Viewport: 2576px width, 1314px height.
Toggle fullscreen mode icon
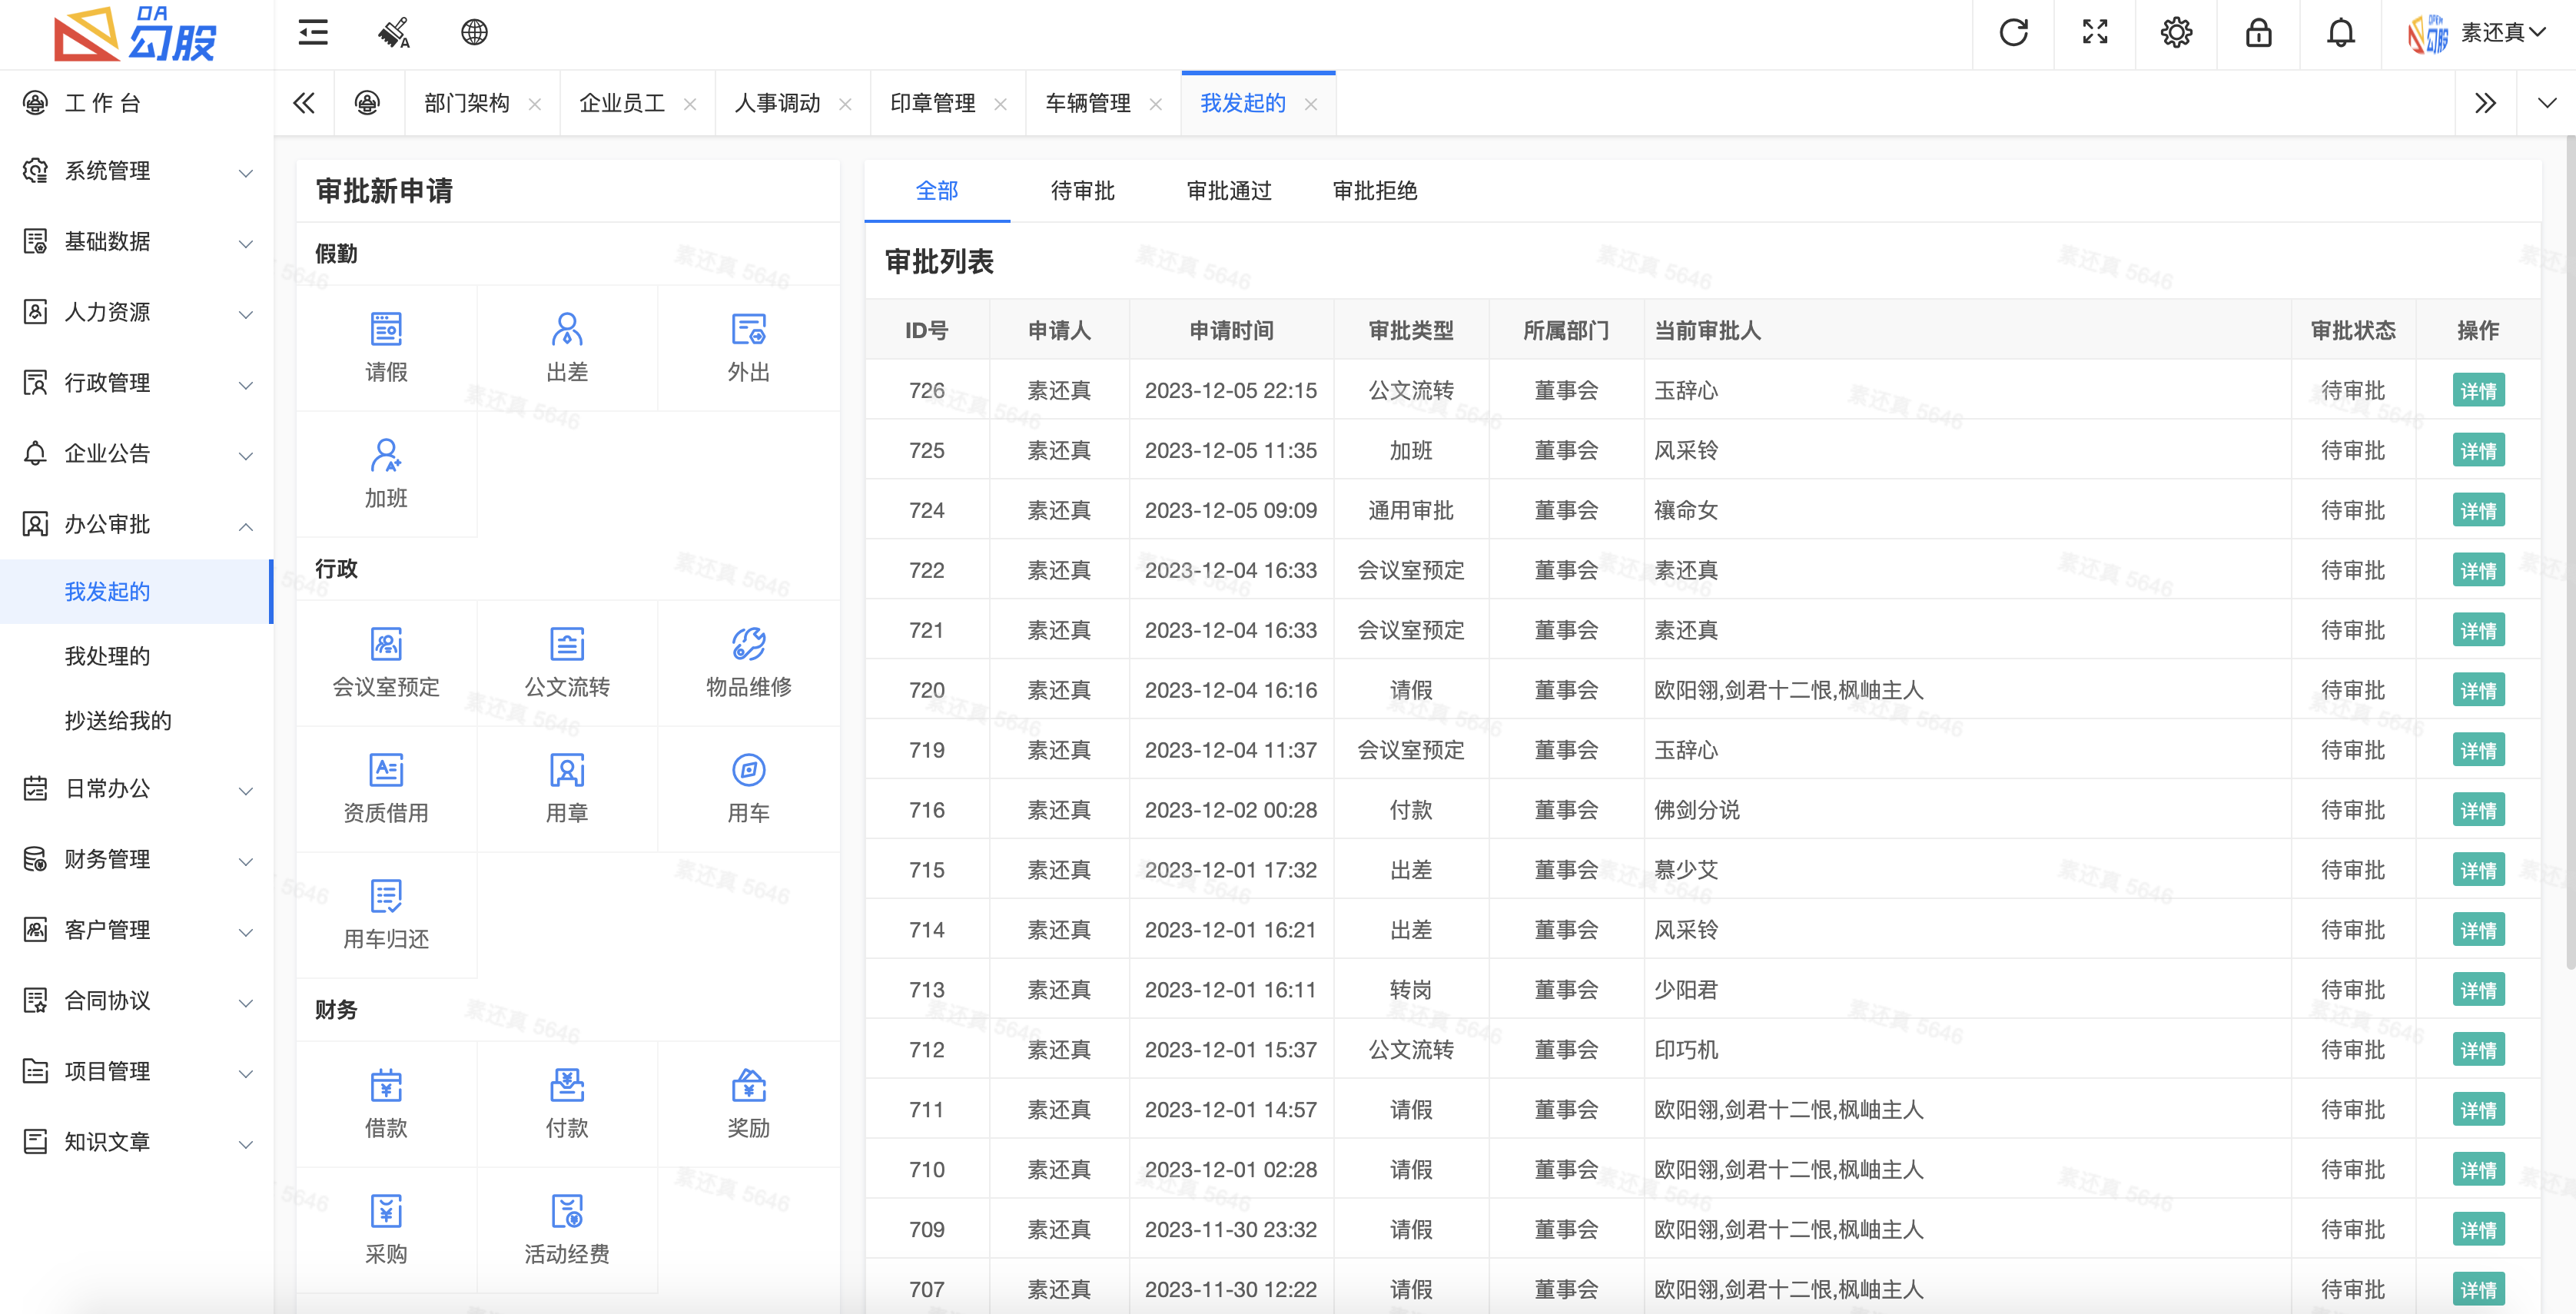click(2095, 33)
